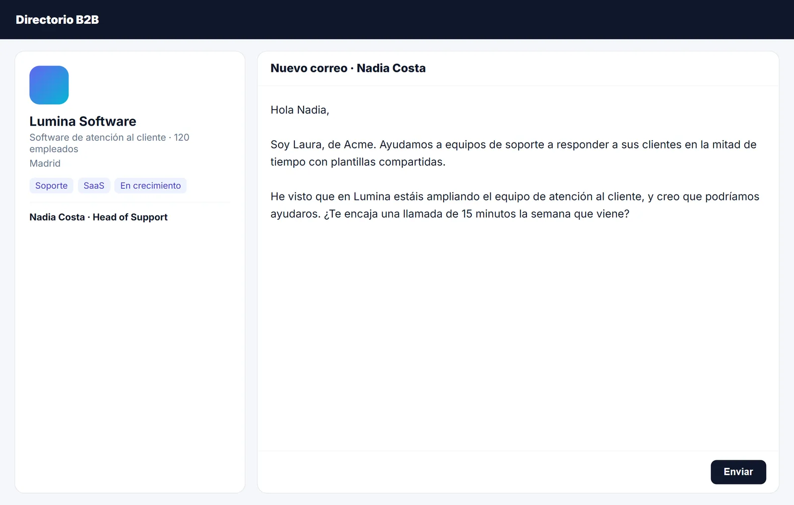The width and height of the screenshot is (794, 505).
Task: Click the paragraph starting He visto que en Lumina
Action: (x=515, y=205)
